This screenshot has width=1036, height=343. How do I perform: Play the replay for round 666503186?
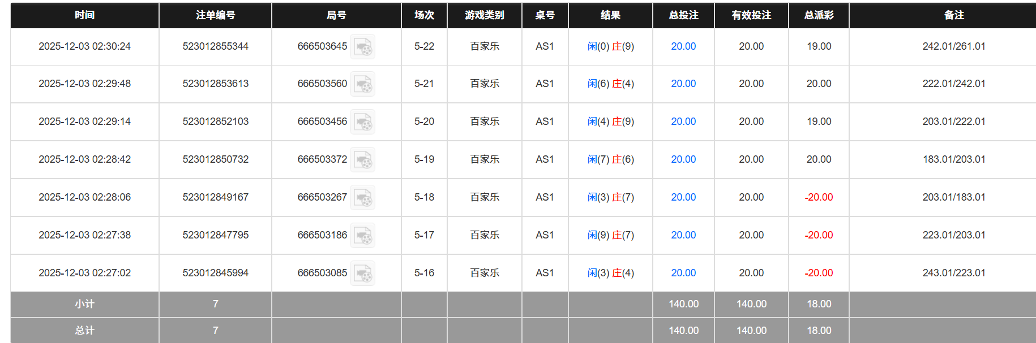(363, 235)
